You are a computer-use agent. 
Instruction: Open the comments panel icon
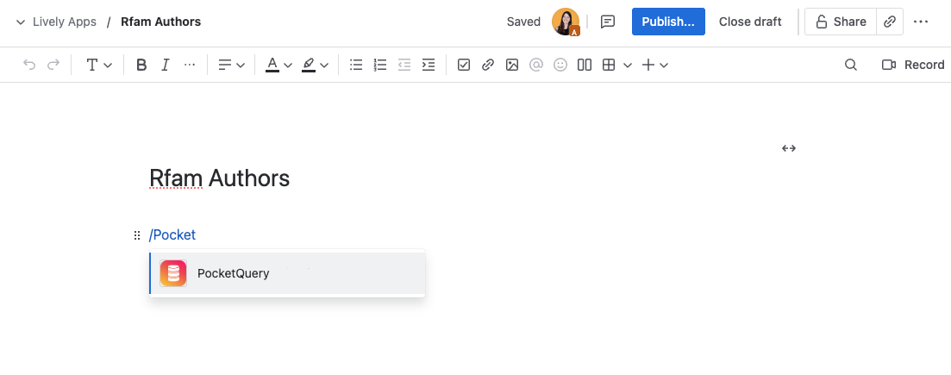(608, 22)
